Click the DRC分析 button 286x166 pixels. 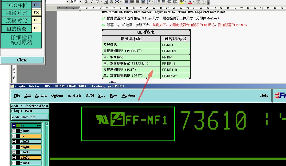point(16,5)
